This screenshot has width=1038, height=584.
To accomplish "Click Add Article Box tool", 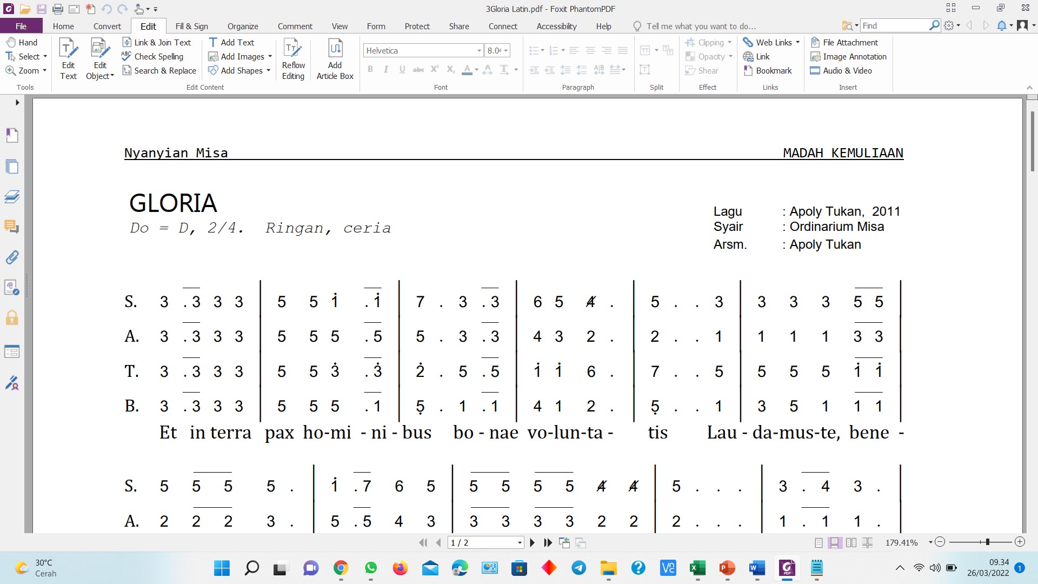I will tap(335, 58).
